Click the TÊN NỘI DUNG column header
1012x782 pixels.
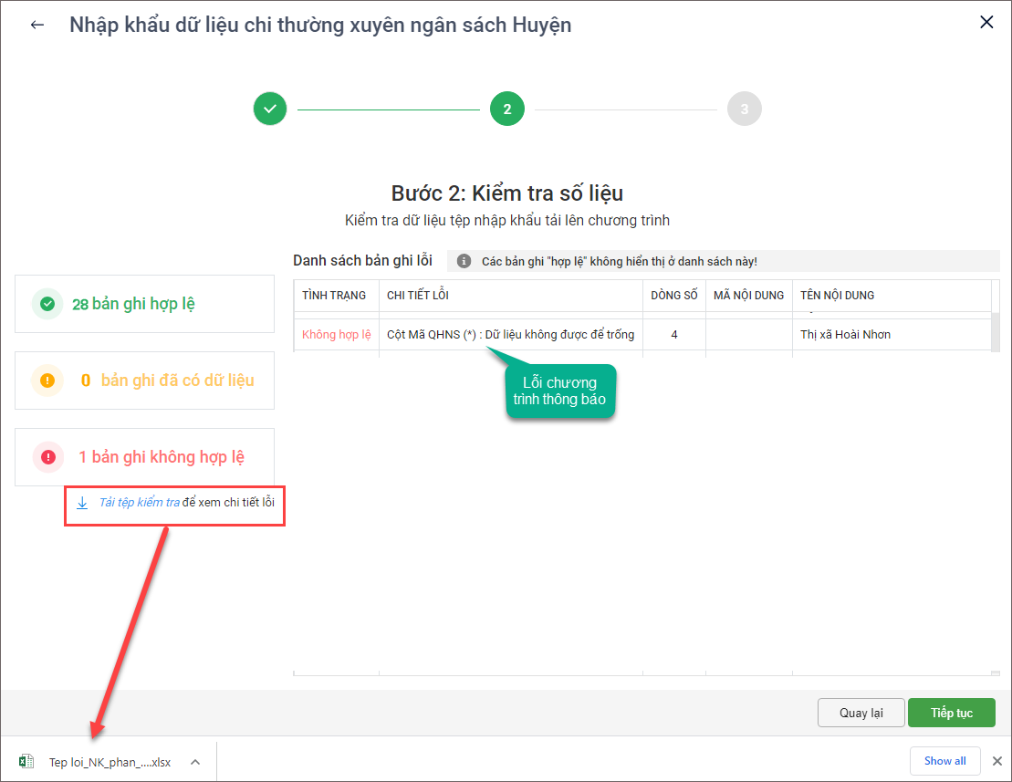tap(892, 296)
